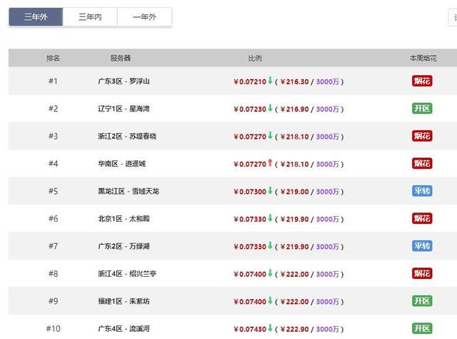This screenshot has width=457, height=339.
Task: Click 开区 badge in 朱紫坊 row
Action: point(422,301)
